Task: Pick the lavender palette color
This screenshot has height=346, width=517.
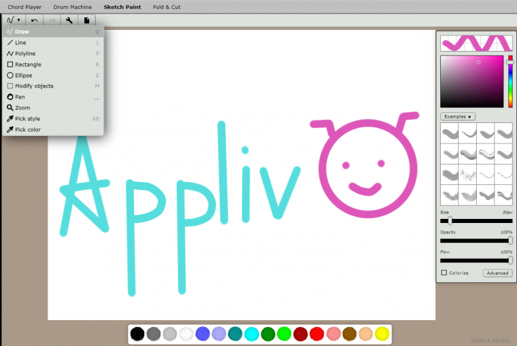Action: [x=219, y=334]
